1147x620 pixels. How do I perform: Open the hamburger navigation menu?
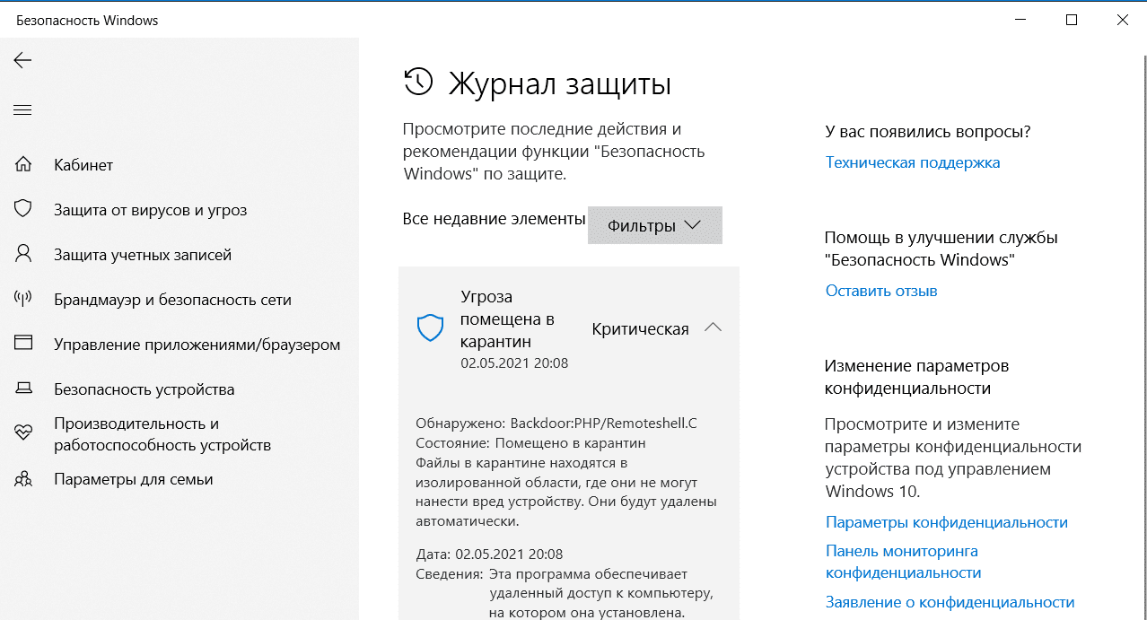[x=22, y=110]
